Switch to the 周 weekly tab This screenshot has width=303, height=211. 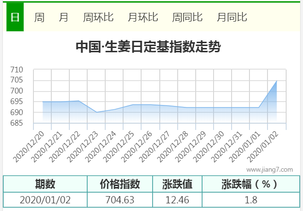point(39,17)
